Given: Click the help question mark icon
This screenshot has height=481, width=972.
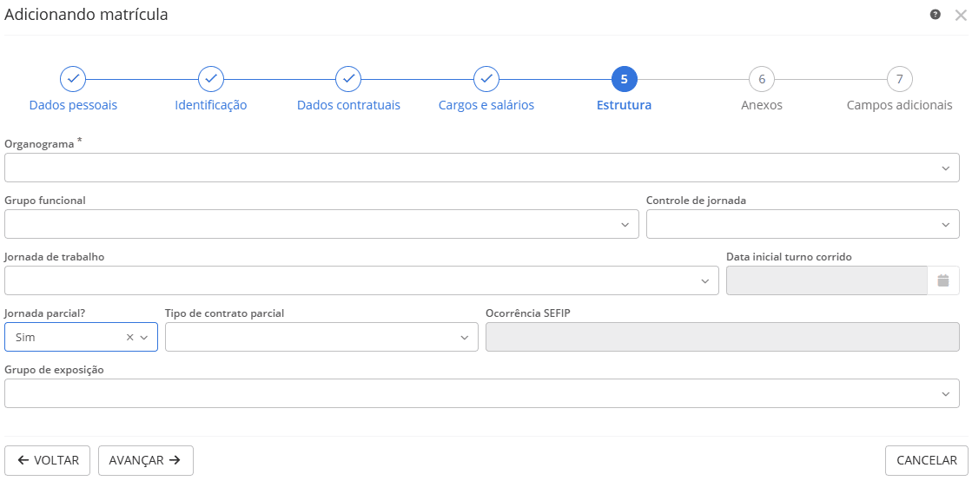Looking at the screenshot, I should pyautogui.click(x=936, y=15).
